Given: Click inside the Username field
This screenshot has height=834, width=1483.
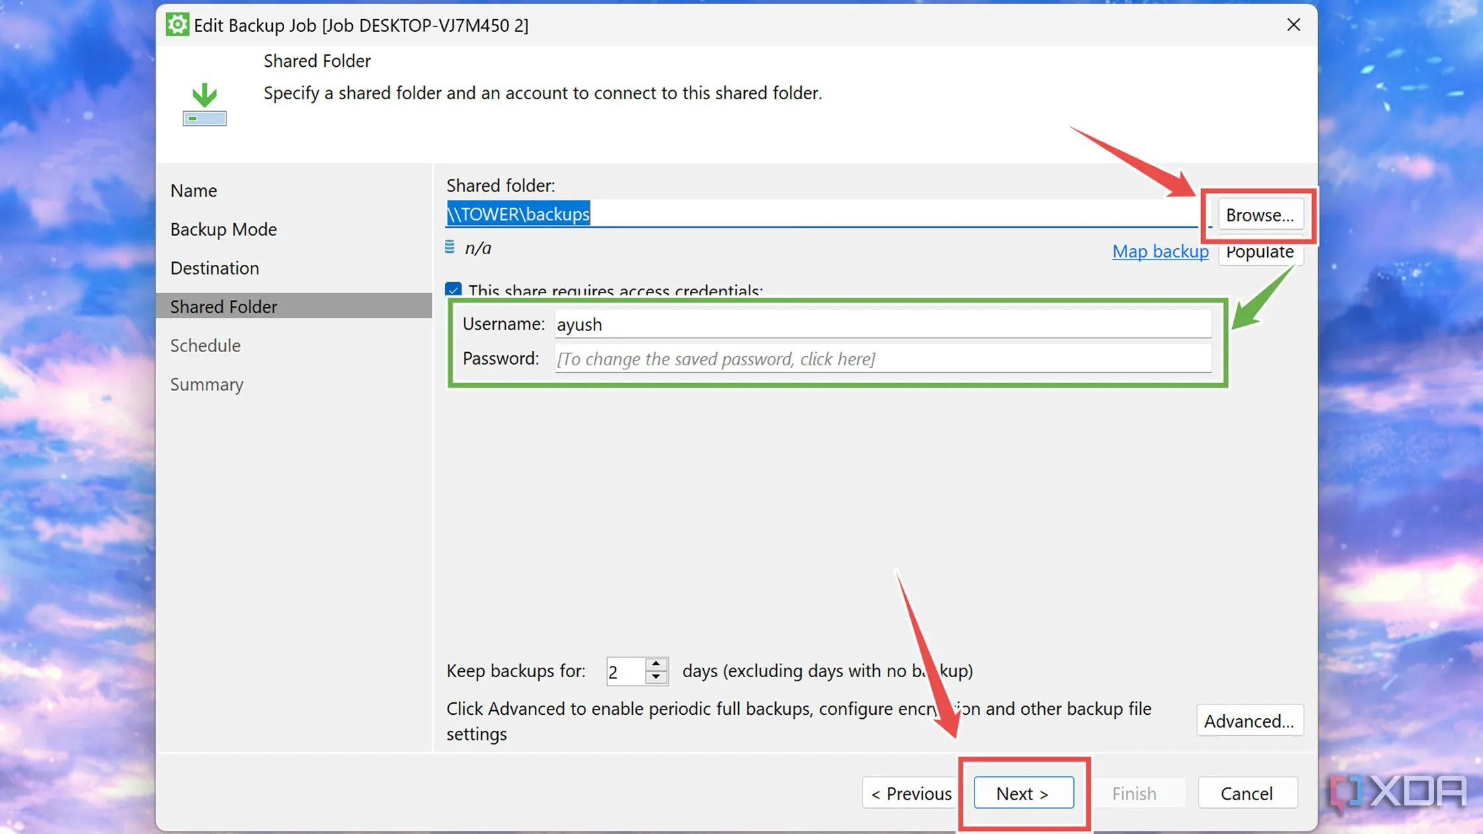Looking at the screenshot, I should 882,324.
